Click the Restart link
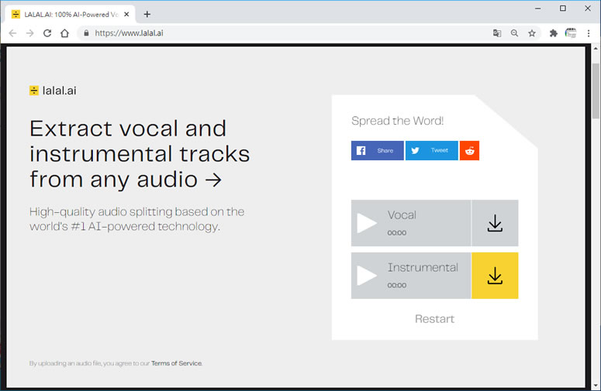This screenshot has height=391, width=601. (x=434, y=319)
